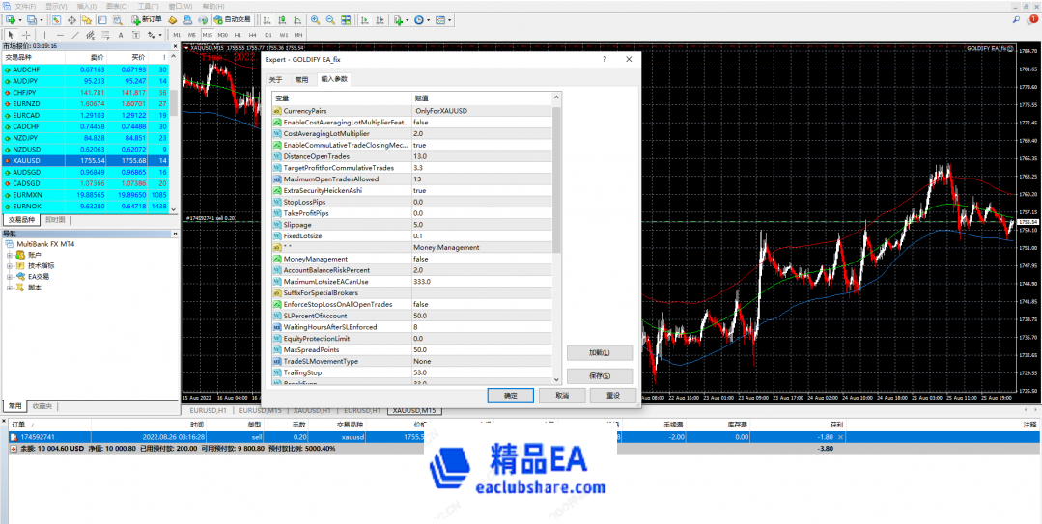The height and width of the screenshot is (524, 1042).
Task: Switch to the 常用 tab in Expert dialog
Action: click(x=301, y=79)
